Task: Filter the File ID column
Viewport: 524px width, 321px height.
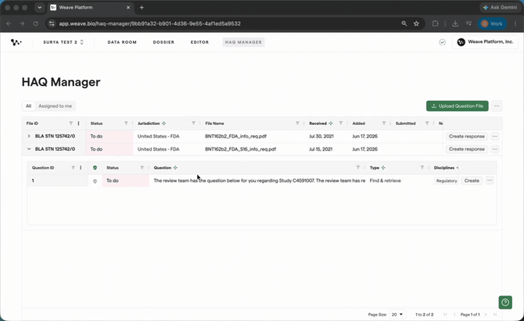Action: coord(71,123)
